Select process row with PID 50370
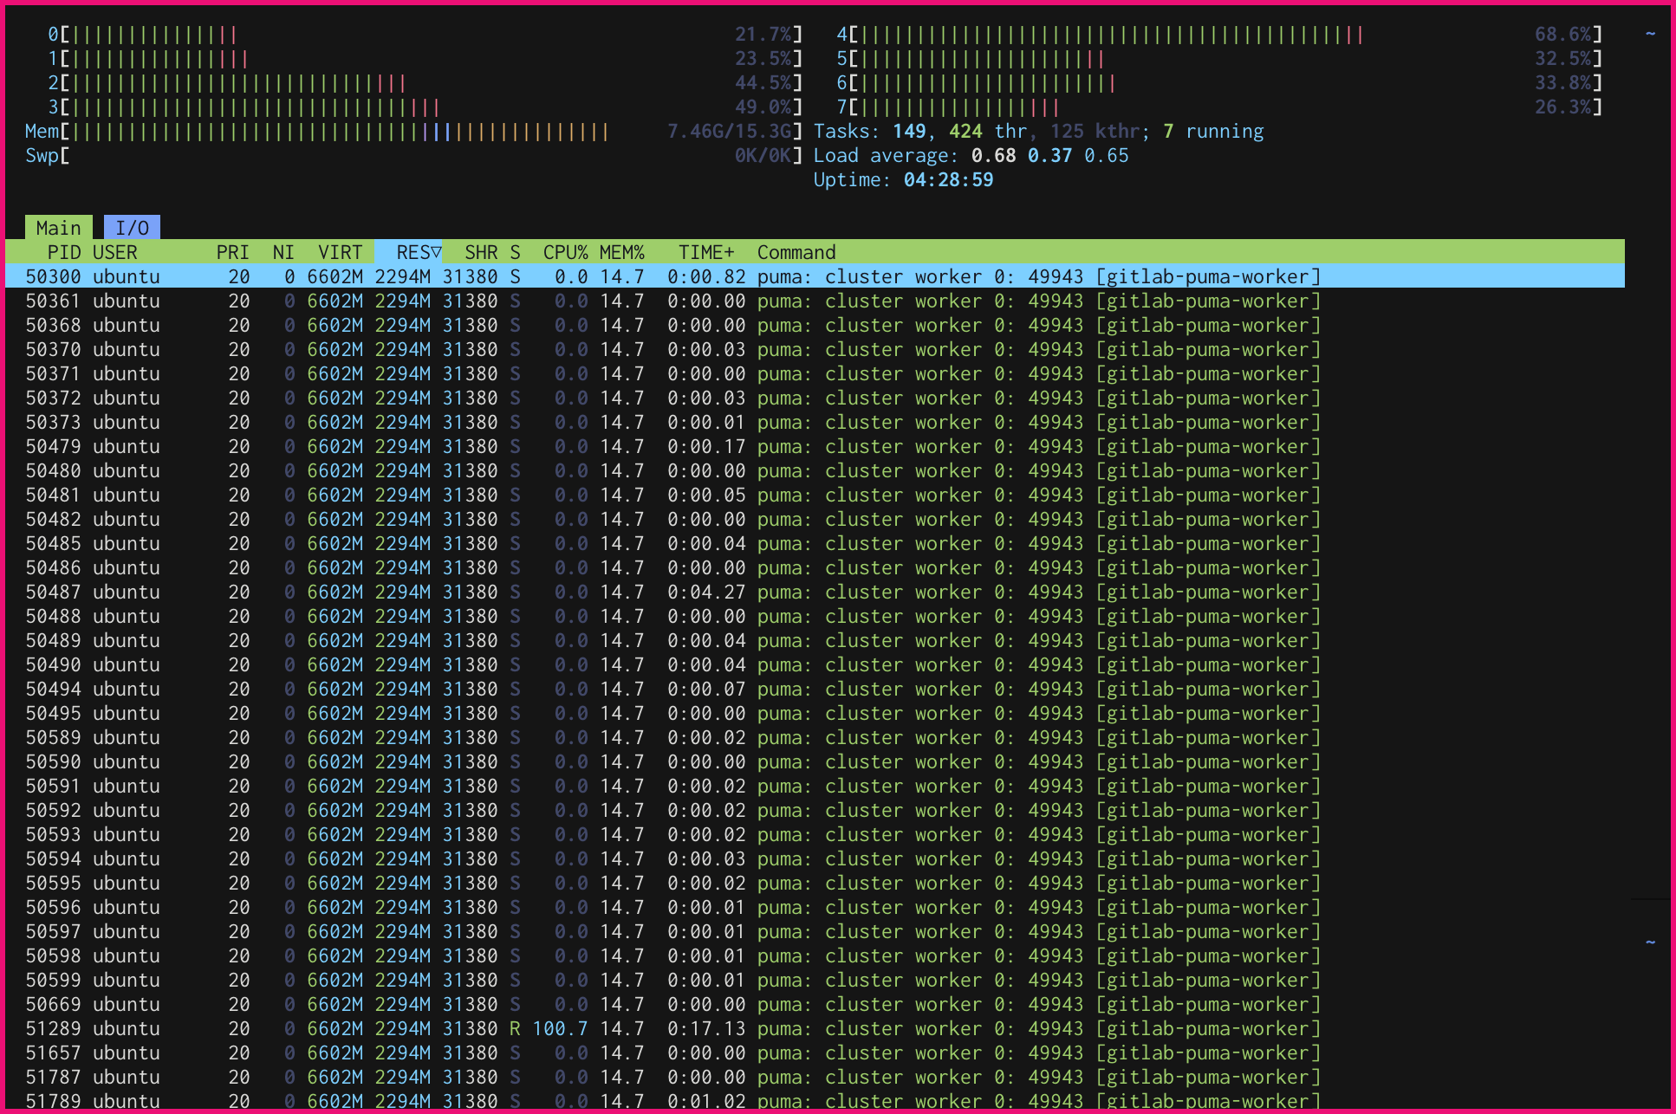1676x1114 pixels. 815,349
